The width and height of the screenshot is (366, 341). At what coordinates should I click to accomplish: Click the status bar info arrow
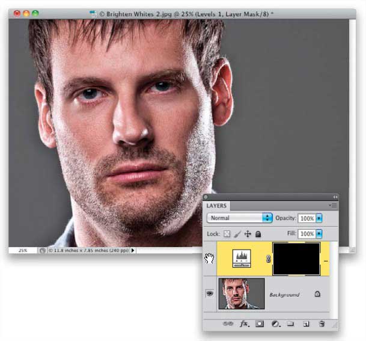pos(133,250)
